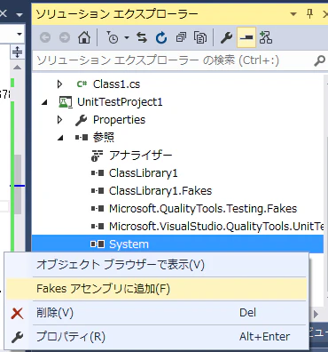Screen dimensions: 328x352
Task: Click wrench icon beside プロパティ(R)
Action: click(17, 337)
